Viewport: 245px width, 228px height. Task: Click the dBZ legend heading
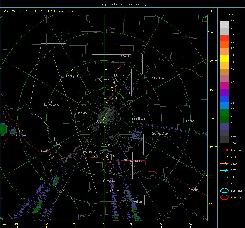pos(231,14)
